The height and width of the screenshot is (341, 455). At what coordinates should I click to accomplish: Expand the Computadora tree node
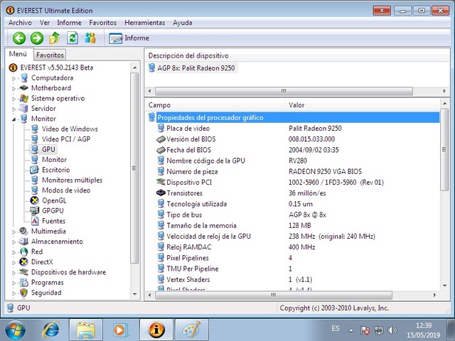pos(14,78)
